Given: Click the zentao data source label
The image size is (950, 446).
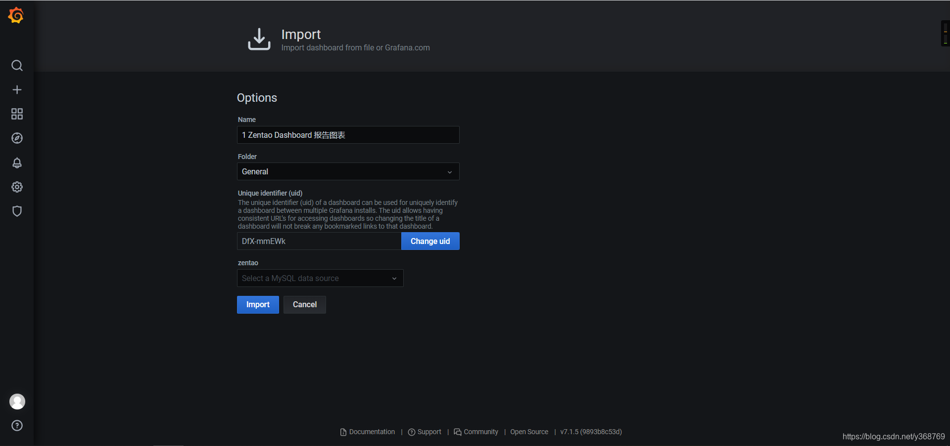Looking at the screenshot, I should coord(248,263).
